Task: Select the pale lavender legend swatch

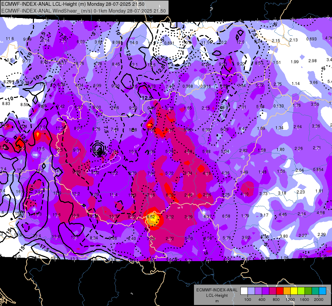Action: (251, 291)
